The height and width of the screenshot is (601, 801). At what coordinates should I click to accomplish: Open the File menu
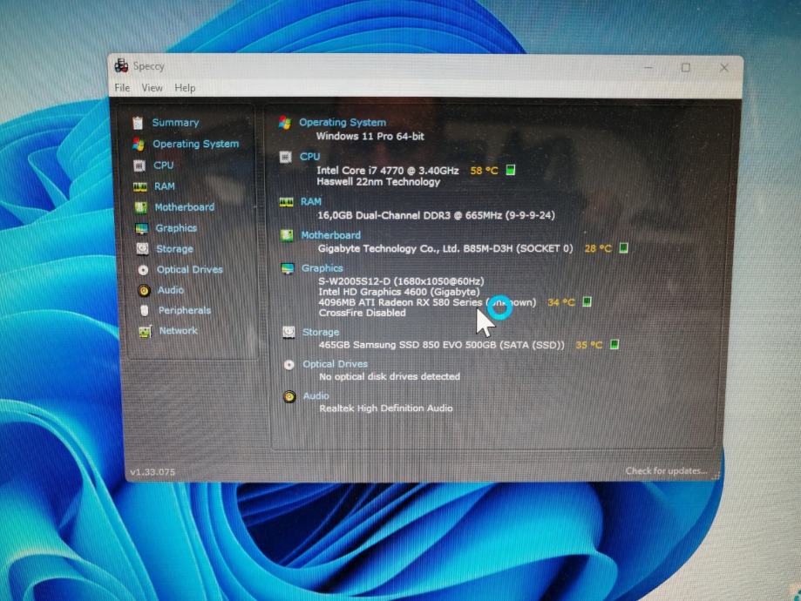click(x=122, y=88)
